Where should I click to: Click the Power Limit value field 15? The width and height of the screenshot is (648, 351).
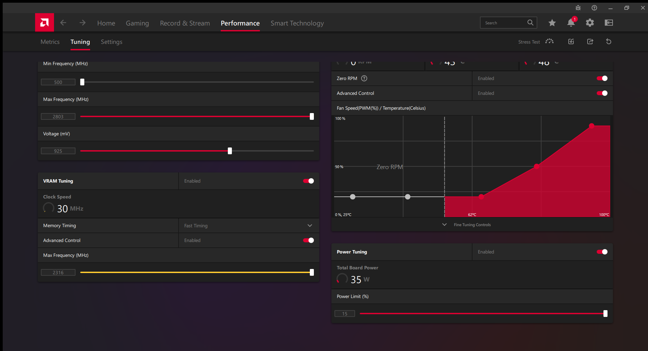point(345,314)
